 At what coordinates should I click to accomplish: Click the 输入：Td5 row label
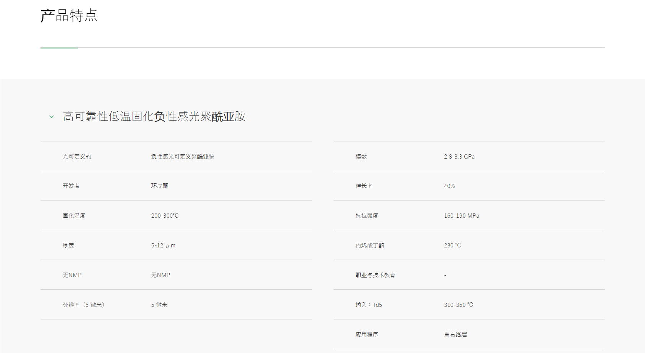[368, 305]
